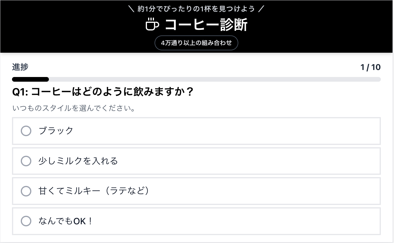Click the filled part of progress bar
Screen dimensions: 394x243
pyautogui.click(x=30, y=79)
